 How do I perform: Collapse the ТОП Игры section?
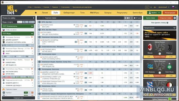tap(32, 33)
